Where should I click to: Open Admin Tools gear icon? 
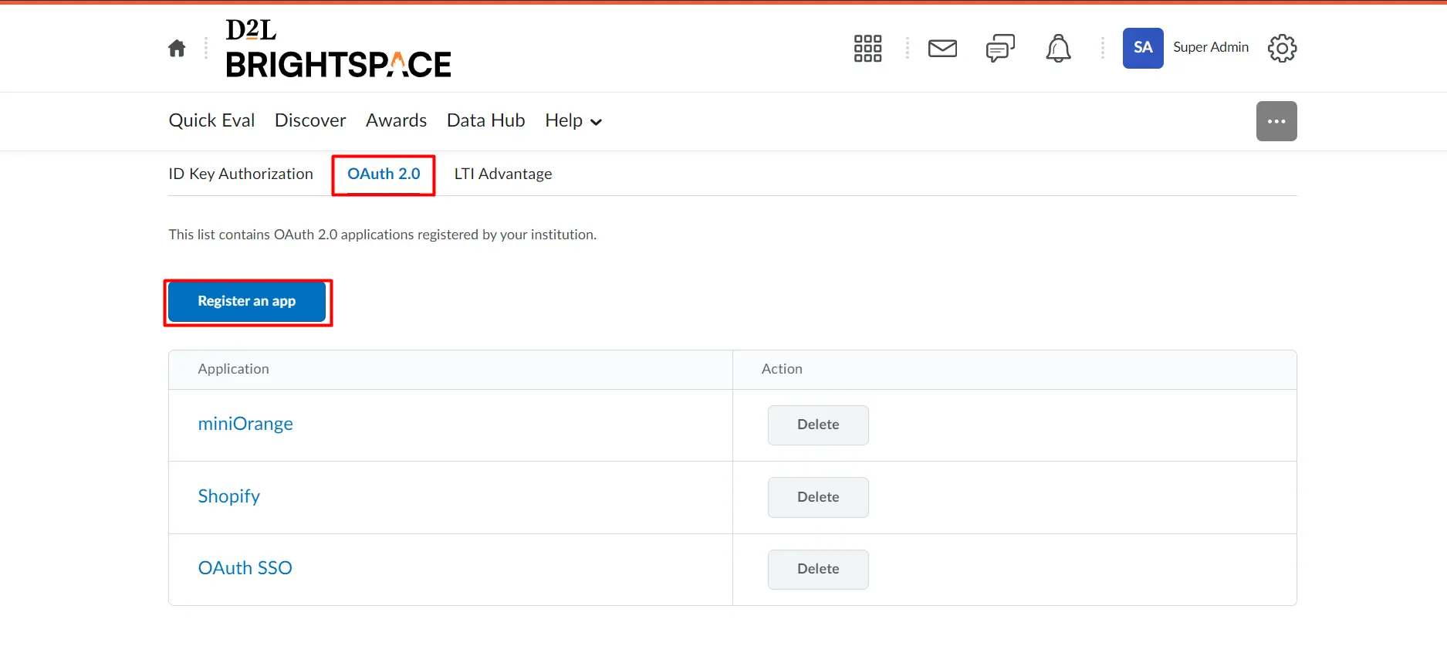[x=1282, y=48]
